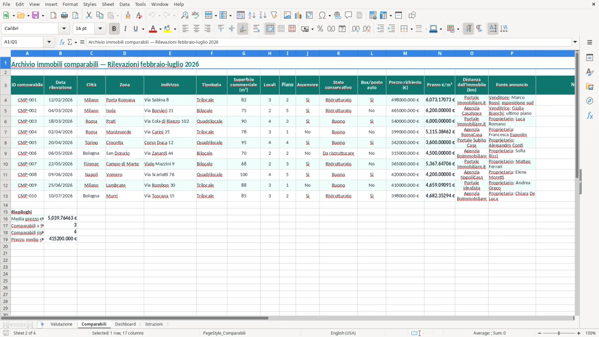Click the Background Color yellow highlight swatch
Screen dimensions: 599x337
[x=168, y=29]
